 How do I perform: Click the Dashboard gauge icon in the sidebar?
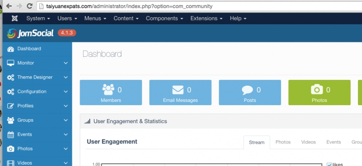pyautogui.click(x=10, y=49)
